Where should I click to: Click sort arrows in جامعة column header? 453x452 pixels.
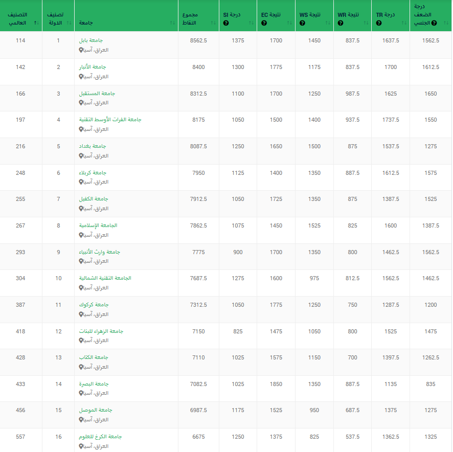pyautogui.click(x=172, y=23)
